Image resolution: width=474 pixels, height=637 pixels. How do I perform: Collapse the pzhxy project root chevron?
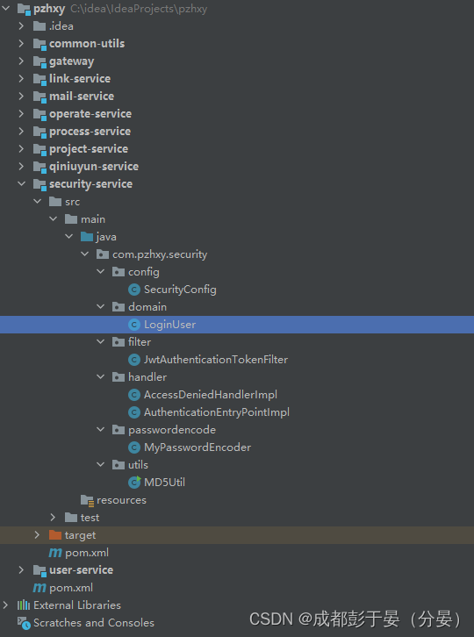5,8
